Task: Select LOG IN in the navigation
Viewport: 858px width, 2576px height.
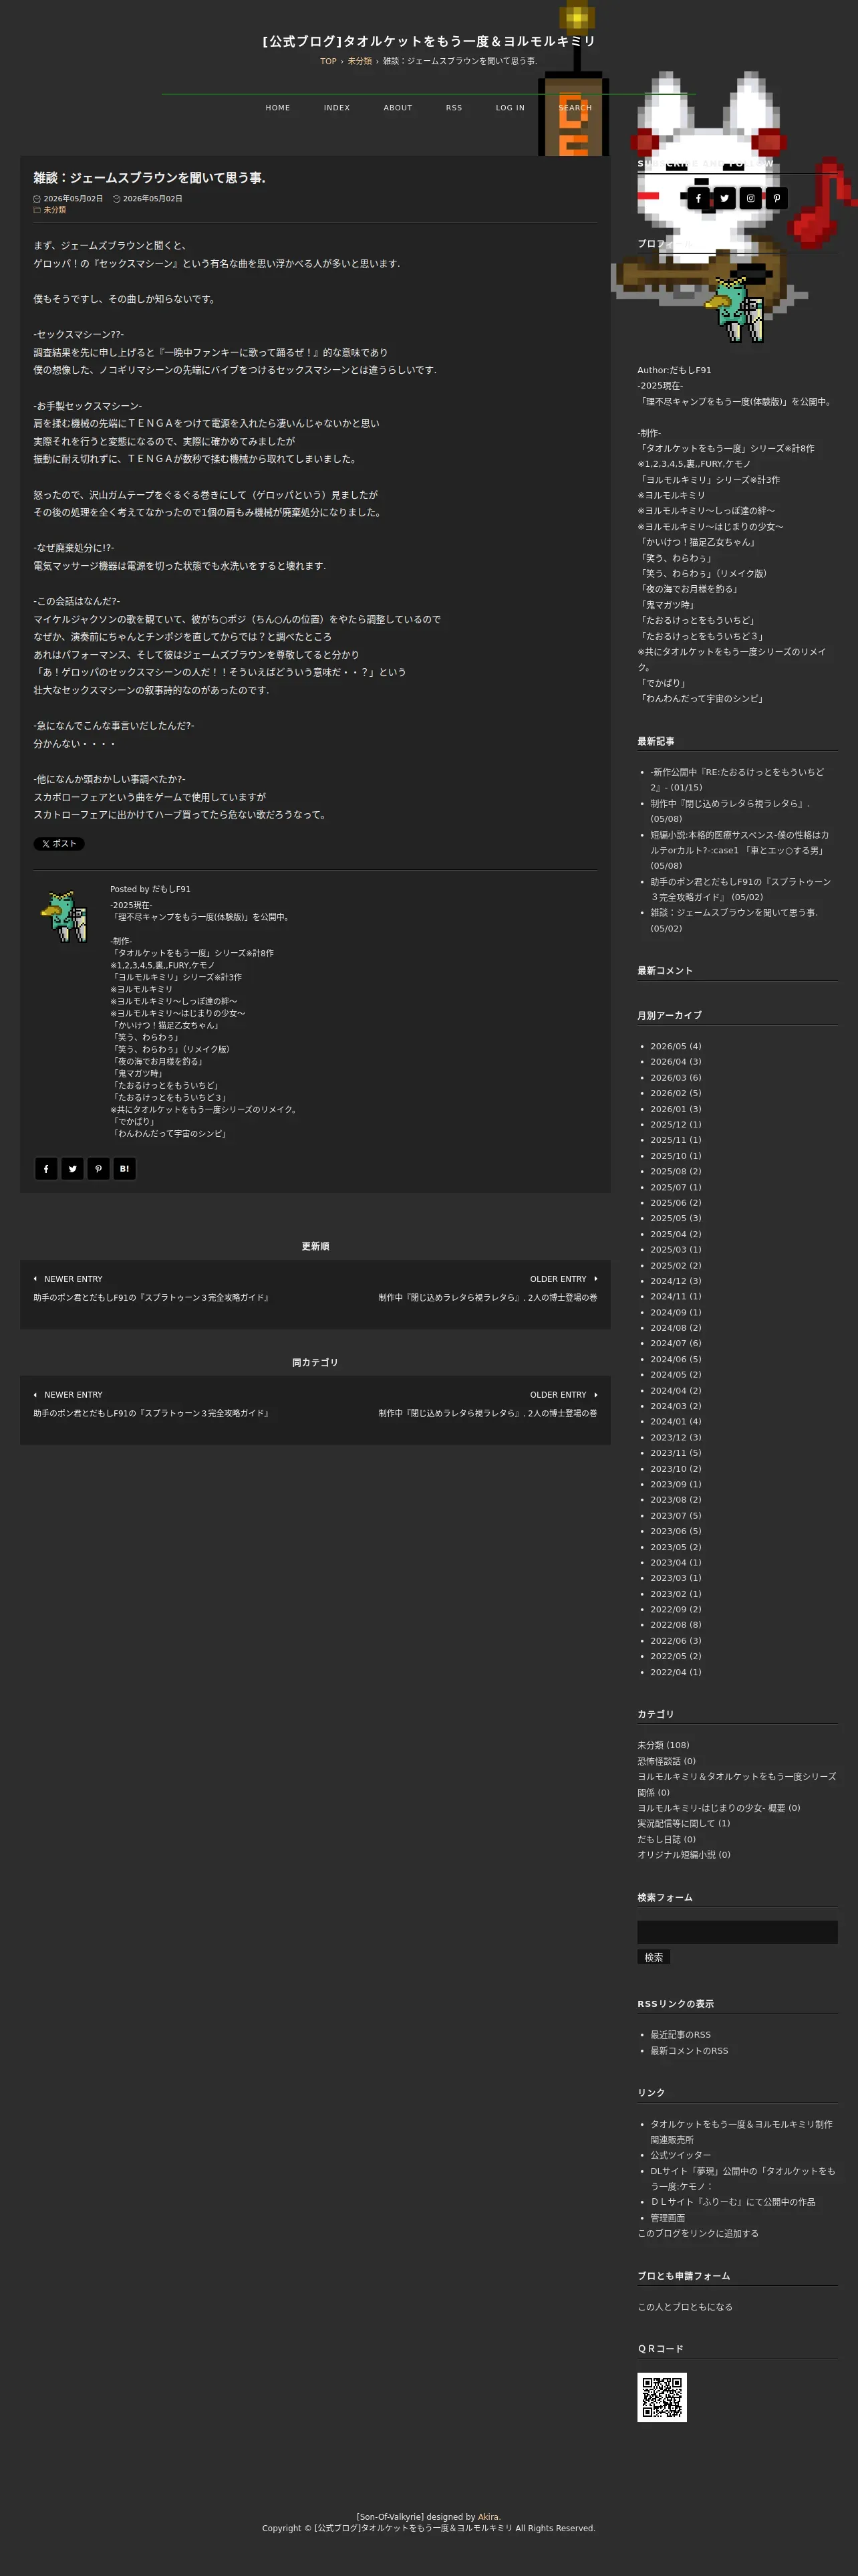Action: 509,108
